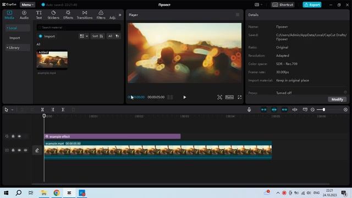Click the snapshot frame capture icon
The width and height of the screenshot is (352, 198).
[219, 97]
